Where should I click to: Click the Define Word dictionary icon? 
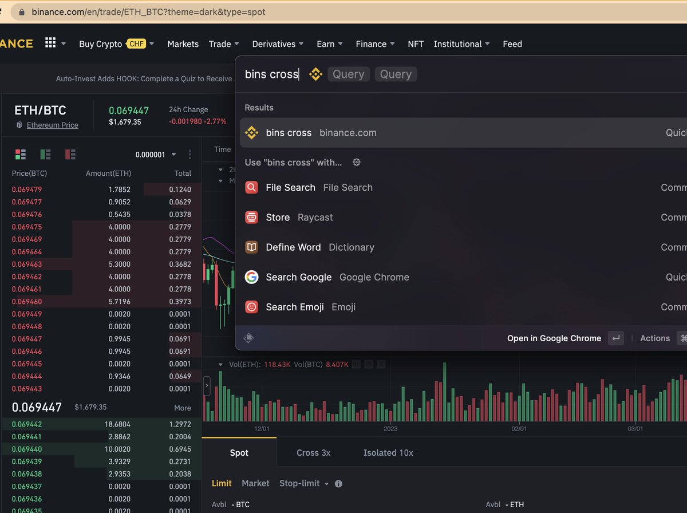pos(251,247)
